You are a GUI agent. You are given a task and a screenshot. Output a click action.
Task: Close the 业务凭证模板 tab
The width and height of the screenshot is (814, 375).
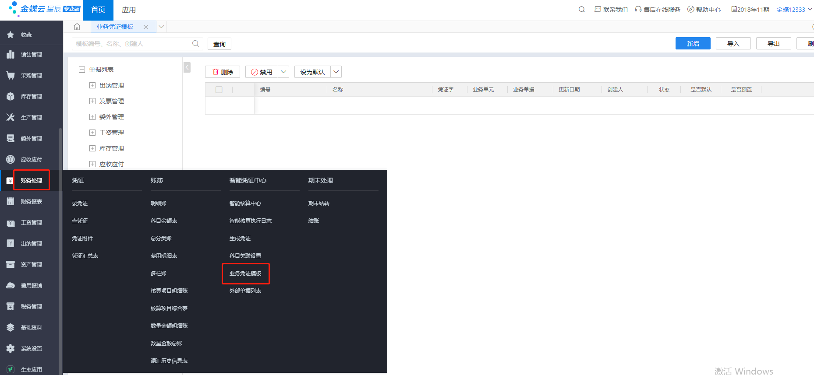[x=146, y=27]
